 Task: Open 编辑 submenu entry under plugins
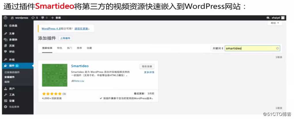click(x=7, y=82)
